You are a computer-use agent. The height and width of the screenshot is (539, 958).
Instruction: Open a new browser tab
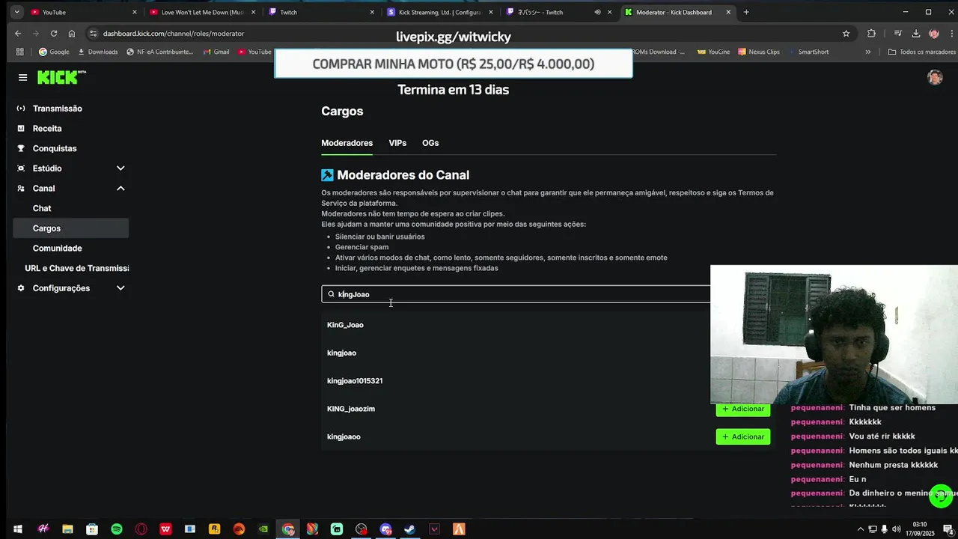(x=746, y=12)
